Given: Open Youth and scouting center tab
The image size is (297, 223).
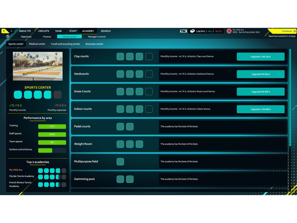Looking at the screenshot, I should (x=65, y=44).
